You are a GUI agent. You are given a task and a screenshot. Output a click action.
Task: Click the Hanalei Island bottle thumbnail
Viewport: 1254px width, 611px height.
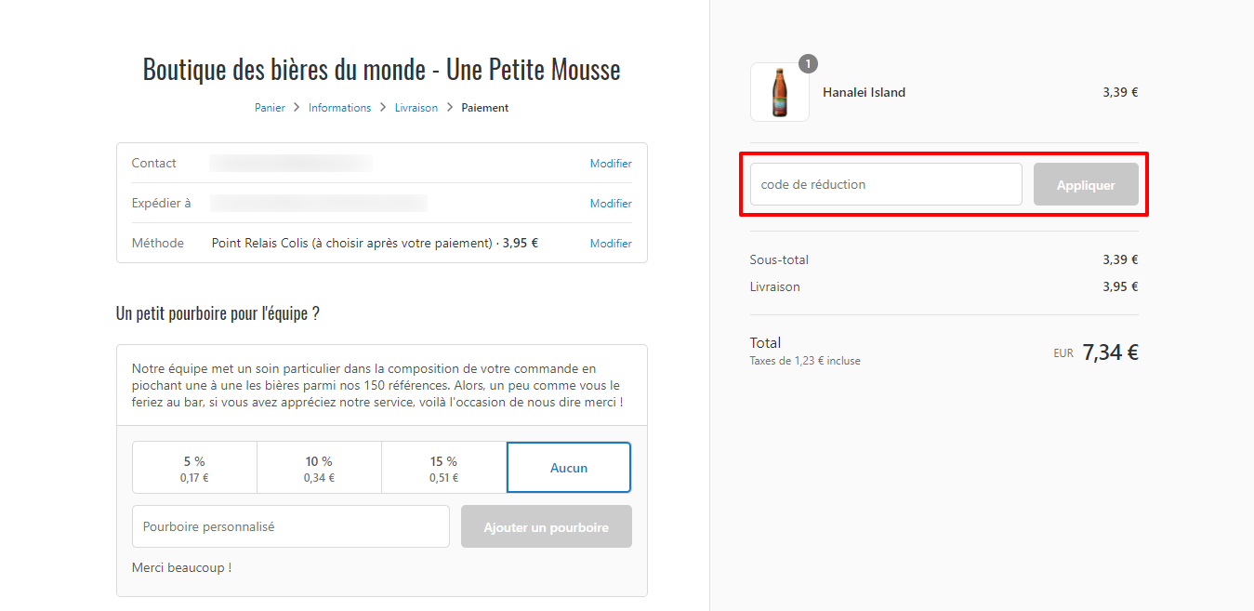779,92
